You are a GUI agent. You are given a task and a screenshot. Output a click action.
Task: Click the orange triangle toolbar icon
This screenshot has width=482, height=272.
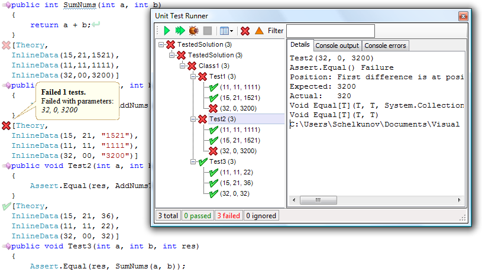(x=259, y=31)
